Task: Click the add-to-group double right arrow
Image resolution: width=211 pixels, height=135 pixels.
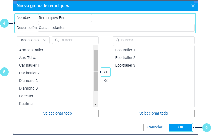Action: click(x=106, y=72)
